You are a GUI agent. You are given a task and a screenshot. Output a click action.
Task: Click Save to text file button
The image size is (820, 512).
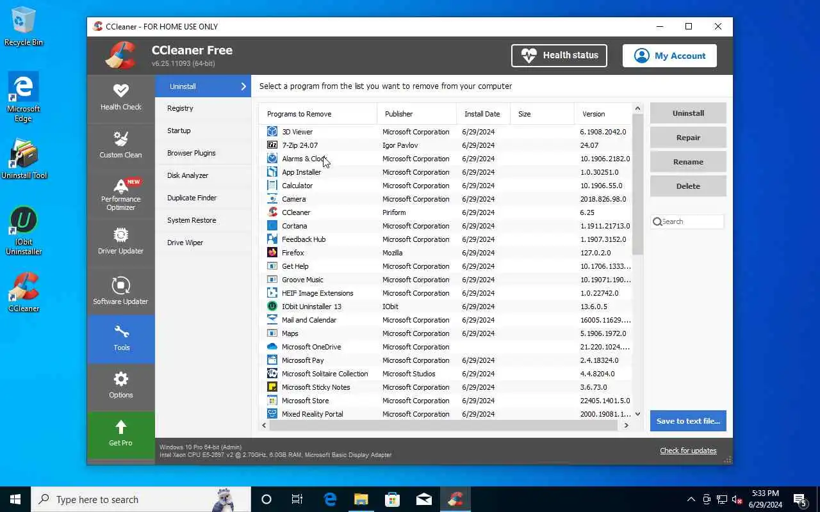point(688,421)
